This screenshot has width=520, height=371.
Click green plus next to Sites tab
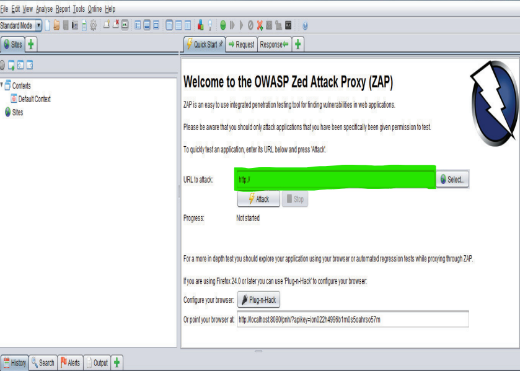click(31, 44)
